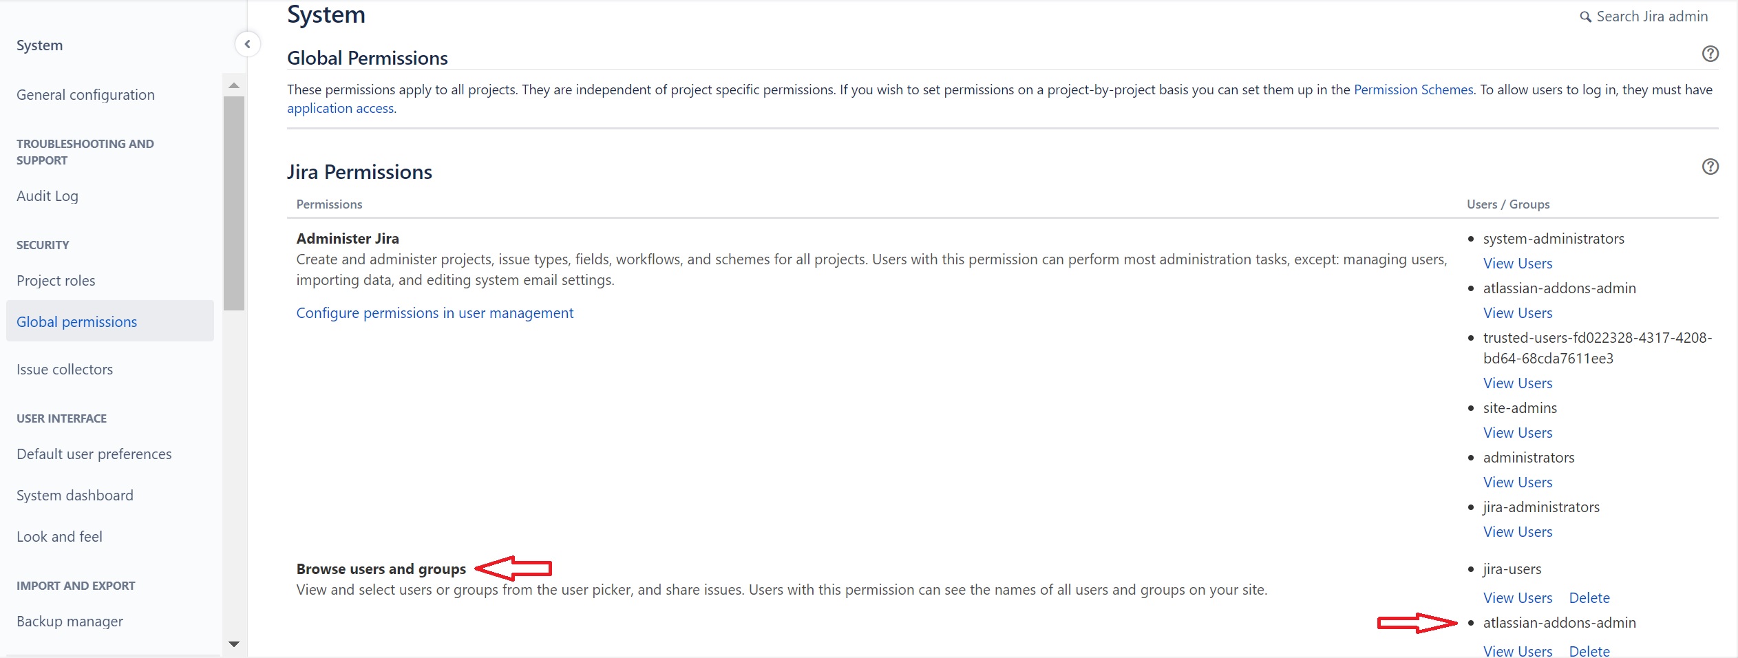The image size is (1738, 658).
Task: Click the help icon beside Jira Permissions
Action: click(1712, 166)
